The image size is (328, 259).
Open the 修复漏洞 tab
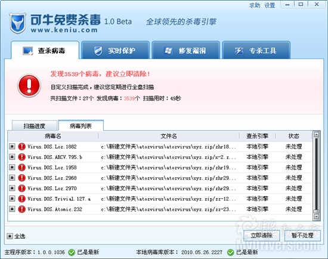(x=185, y=50)
